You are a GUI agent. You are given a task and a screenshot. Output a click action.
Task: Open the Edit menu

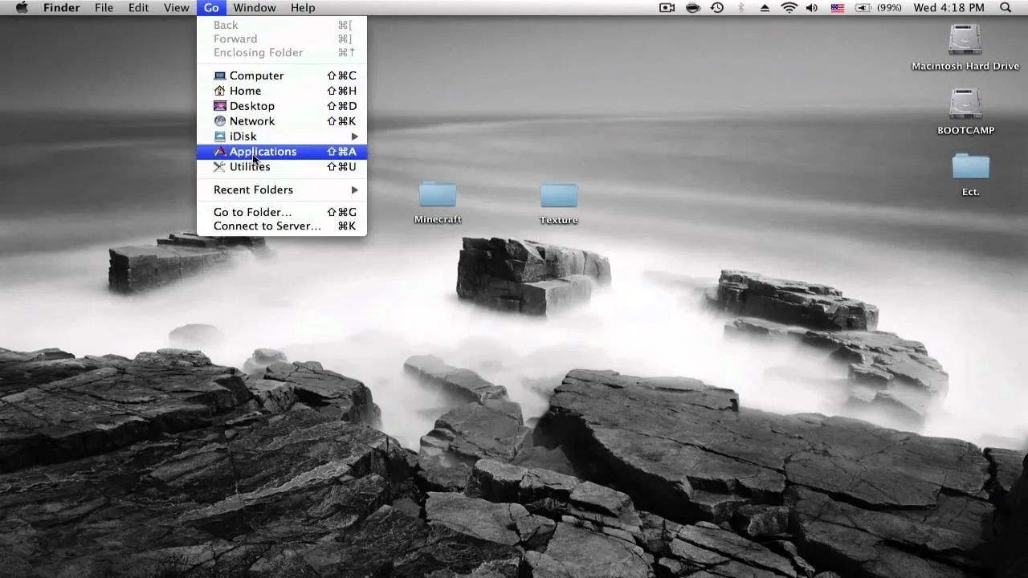(x=138, y=7)
